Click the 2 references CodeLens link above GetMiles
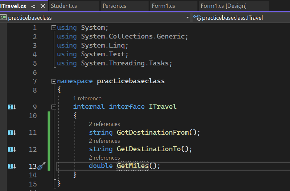 click(105, 157)
